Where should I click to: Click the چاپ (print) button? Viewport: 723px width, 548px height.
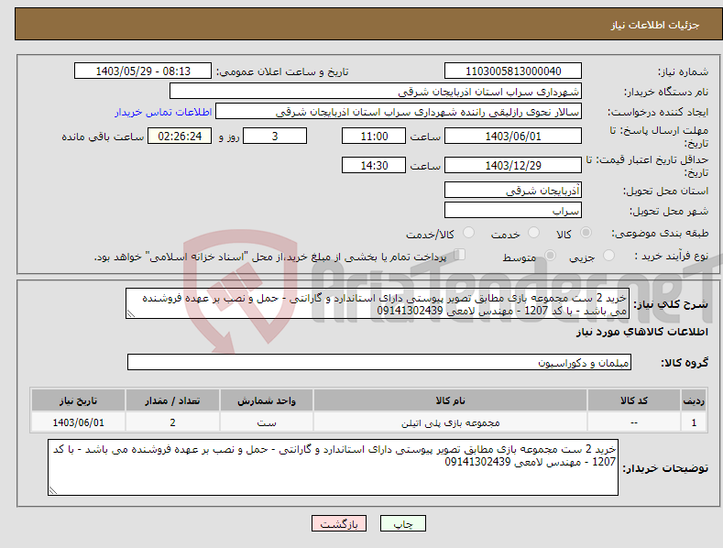coord(402,523)
